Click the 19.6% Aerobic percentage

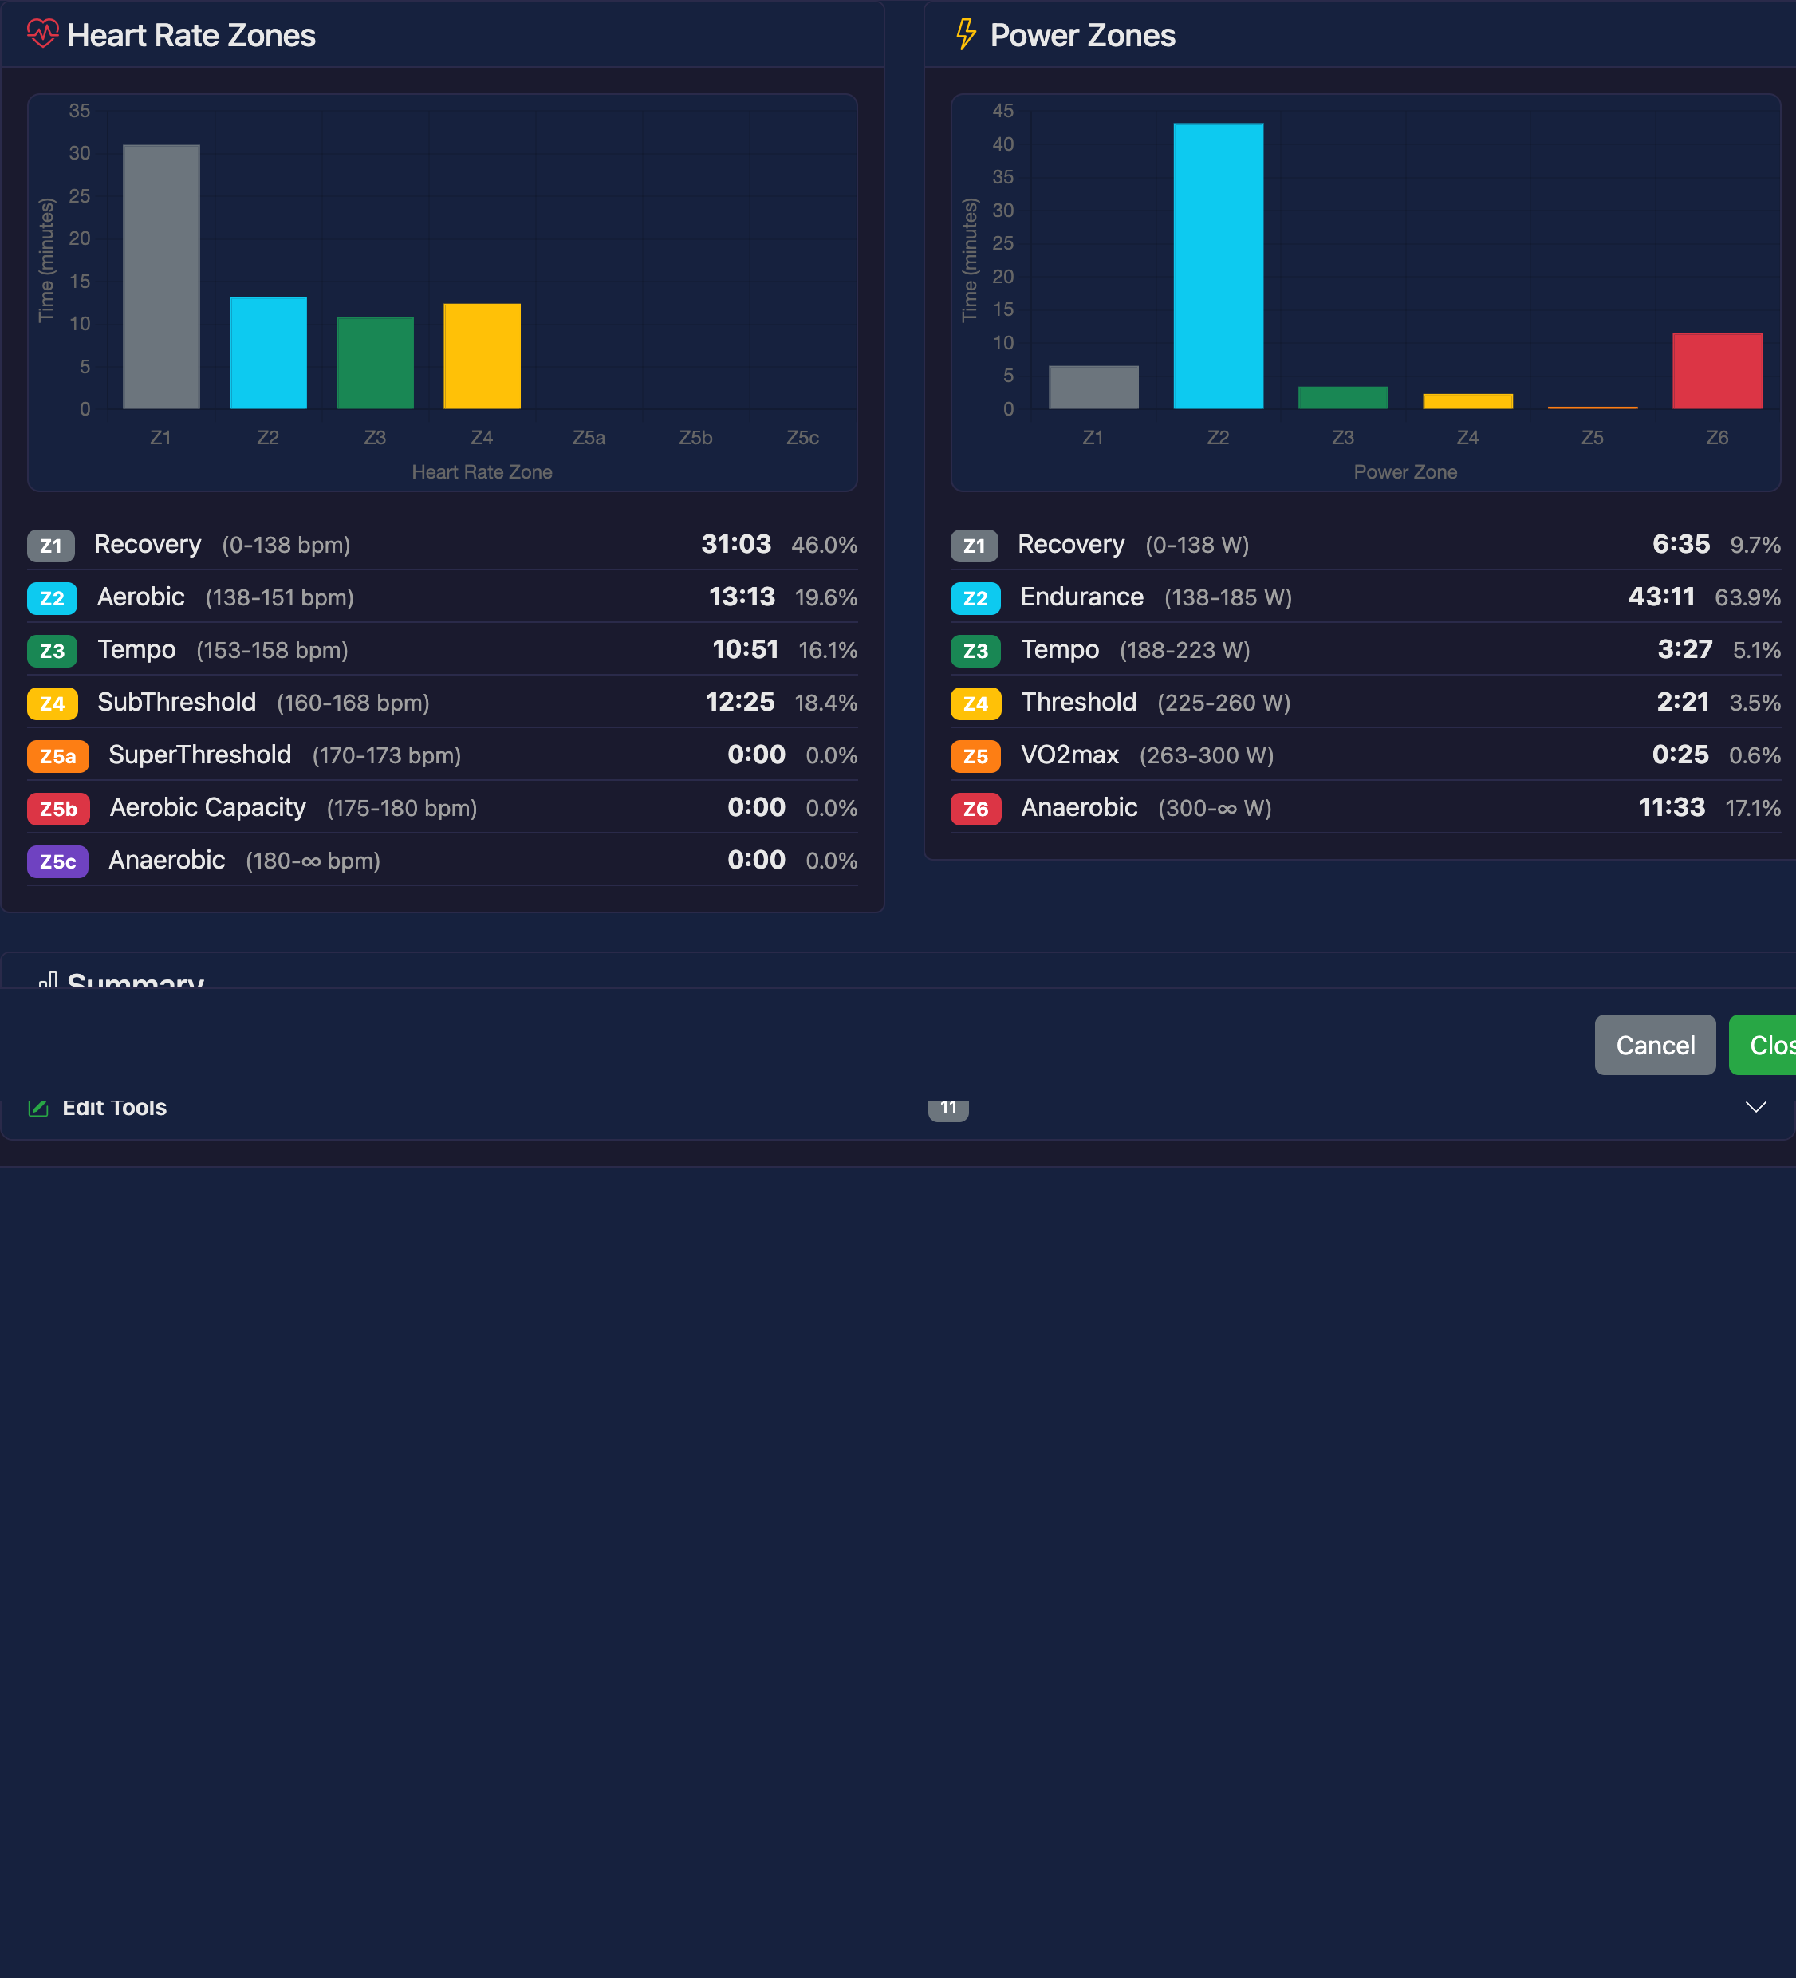click(826, 598)
